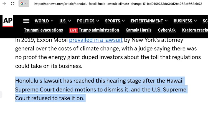Expand the POLITICS section chevron
208x113 pixels.
(97, 21)
